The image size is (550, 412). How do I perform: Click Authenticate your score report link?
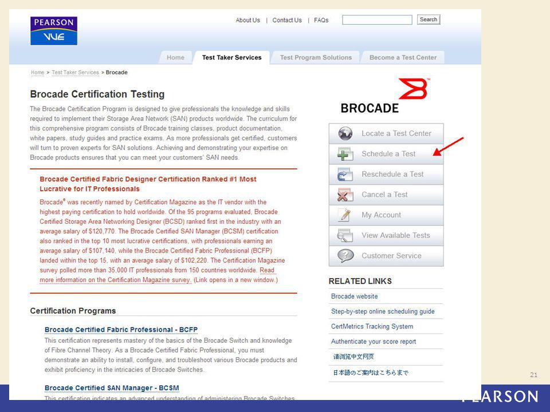(373, 342)
